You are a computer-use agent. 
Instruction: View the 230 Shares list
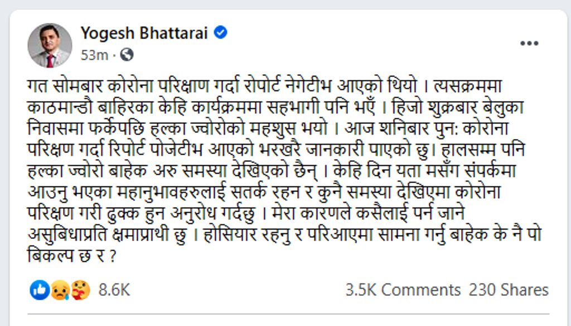509,290
